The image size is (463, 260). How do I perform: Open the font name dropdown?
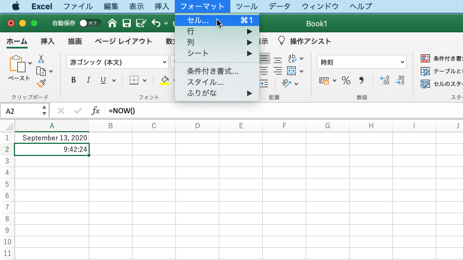coord(164,62)
